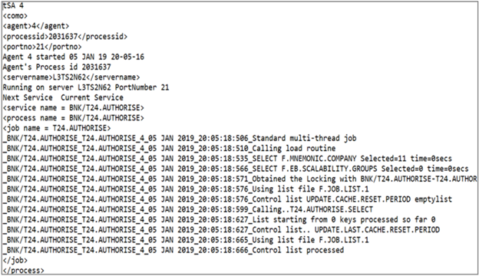
Task: Click 'Running on server L3TS2N62 PortNumber 21'
Action: [x=86, y=87]
